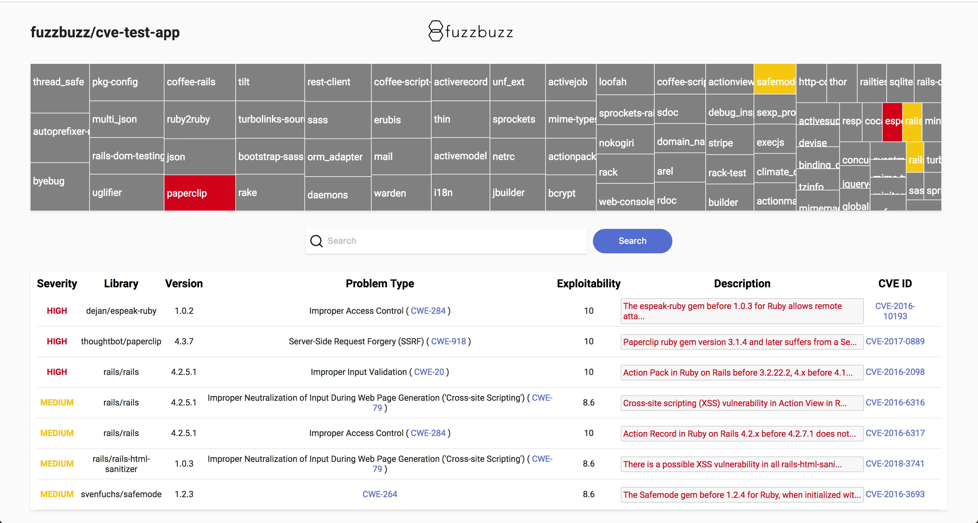Open the CVE-2018-3741 link

[895, 464]
